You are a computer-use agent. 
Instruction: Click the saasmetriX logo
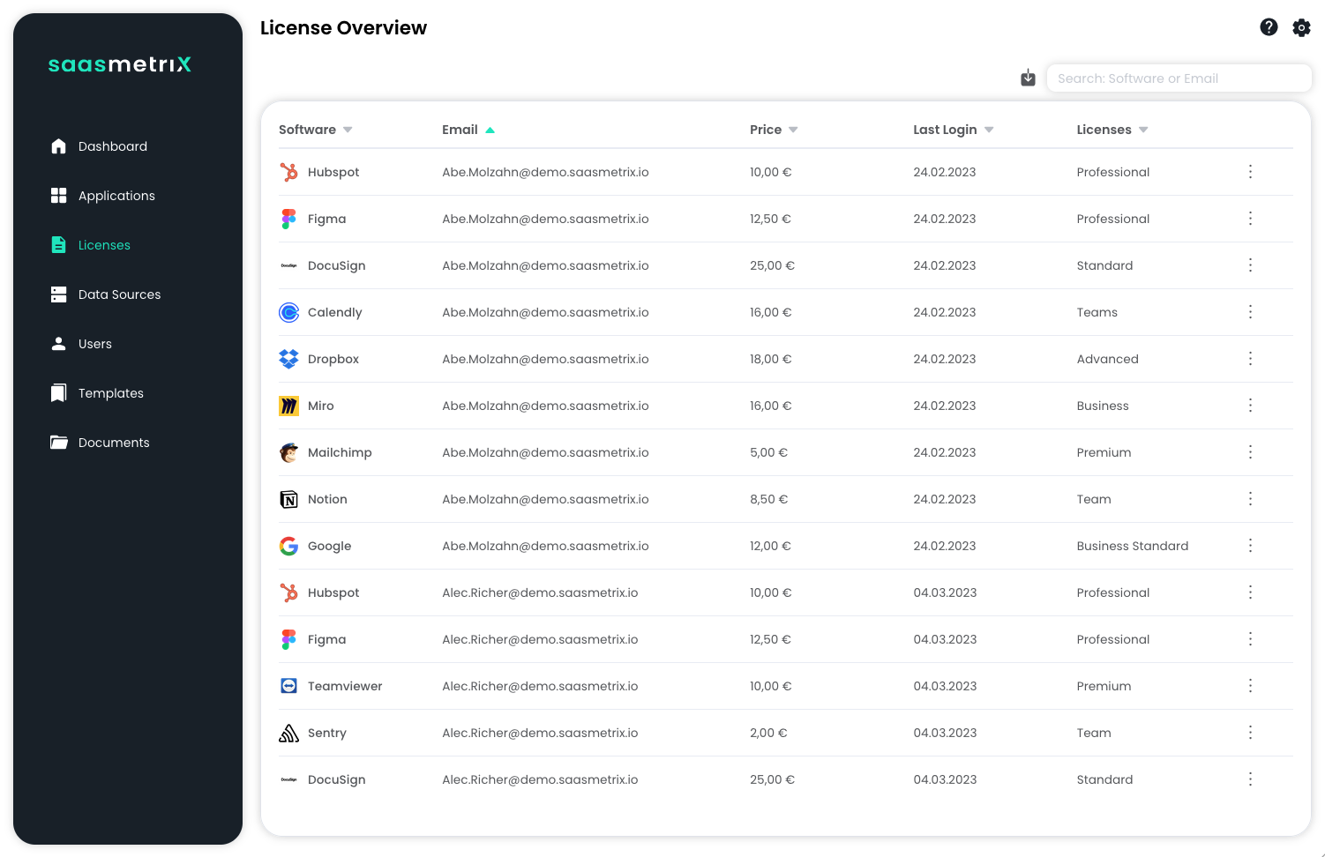pos(119,64)
